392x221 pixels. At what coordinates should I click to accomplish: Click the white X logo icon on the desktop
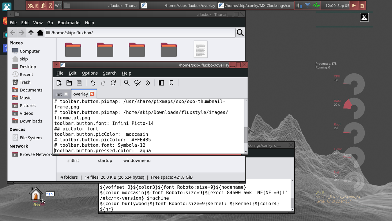click(x=364, y=17)
